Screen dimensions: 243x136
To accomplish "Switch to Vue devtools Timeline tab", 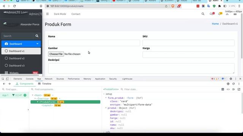I will [x=45, y=84].
